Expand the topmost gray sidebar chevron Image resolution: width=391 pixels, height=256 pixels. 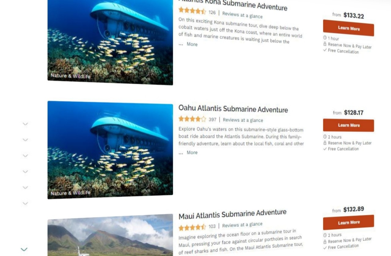[25, 124]
